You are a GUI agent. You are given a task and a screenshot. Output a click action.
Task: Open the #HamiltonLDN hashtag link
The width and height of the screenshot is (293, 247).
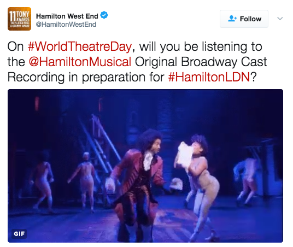(209, 77)
